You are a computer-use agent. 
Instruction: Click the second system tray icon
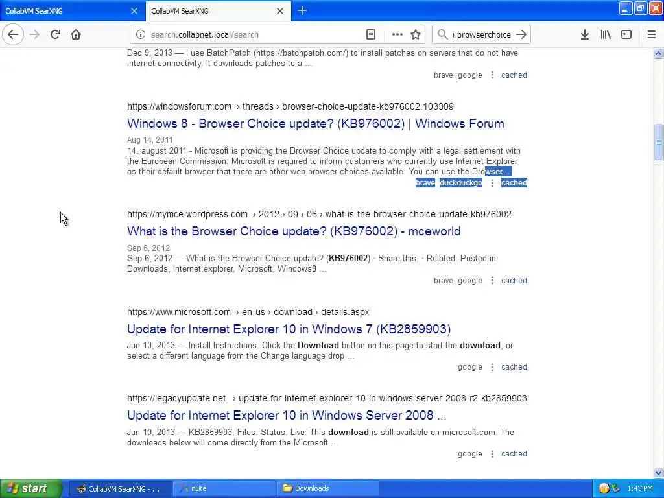coord(615,489)
